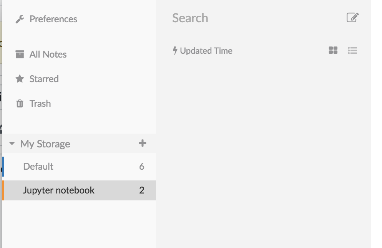
Task: Click the My Storage header label
Action: (45, 144)
